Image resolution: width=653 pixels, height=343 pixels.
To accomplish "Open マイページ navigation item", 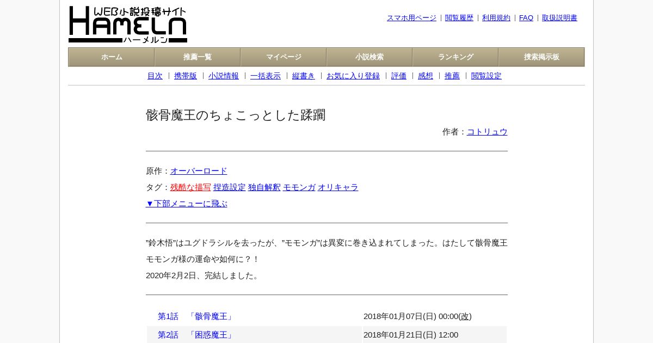I will click(284, 57).
